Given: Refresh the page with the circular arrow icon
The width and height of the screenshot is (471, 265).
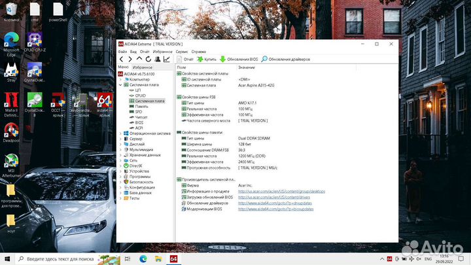Looking at the screenshot, I should [x=148, y=59].
